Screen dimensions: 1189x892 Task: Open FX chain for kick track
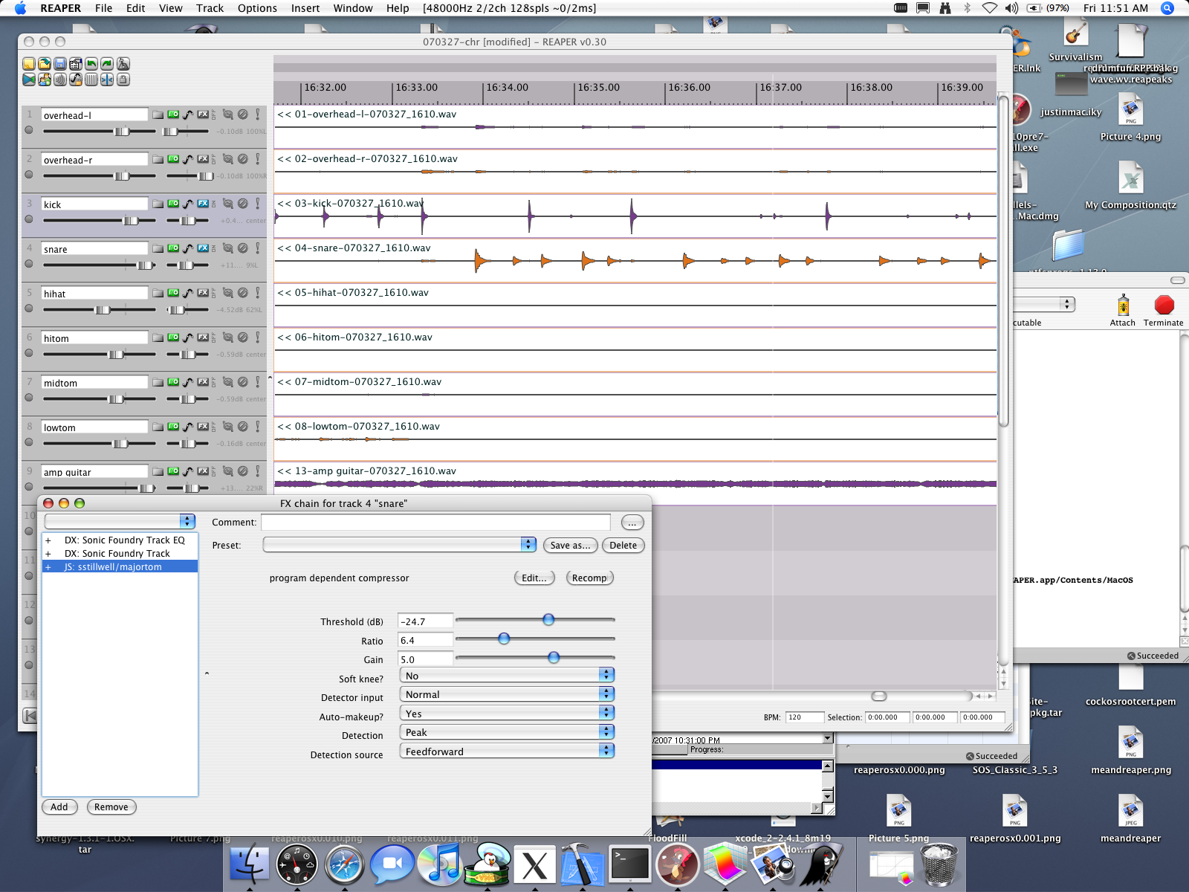click(202, 204)
